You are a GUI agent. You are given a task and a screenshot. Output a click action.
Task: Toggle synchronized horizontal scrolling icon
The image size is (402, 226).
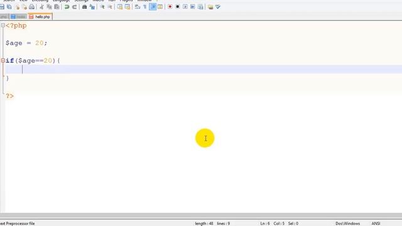point(128,7)
